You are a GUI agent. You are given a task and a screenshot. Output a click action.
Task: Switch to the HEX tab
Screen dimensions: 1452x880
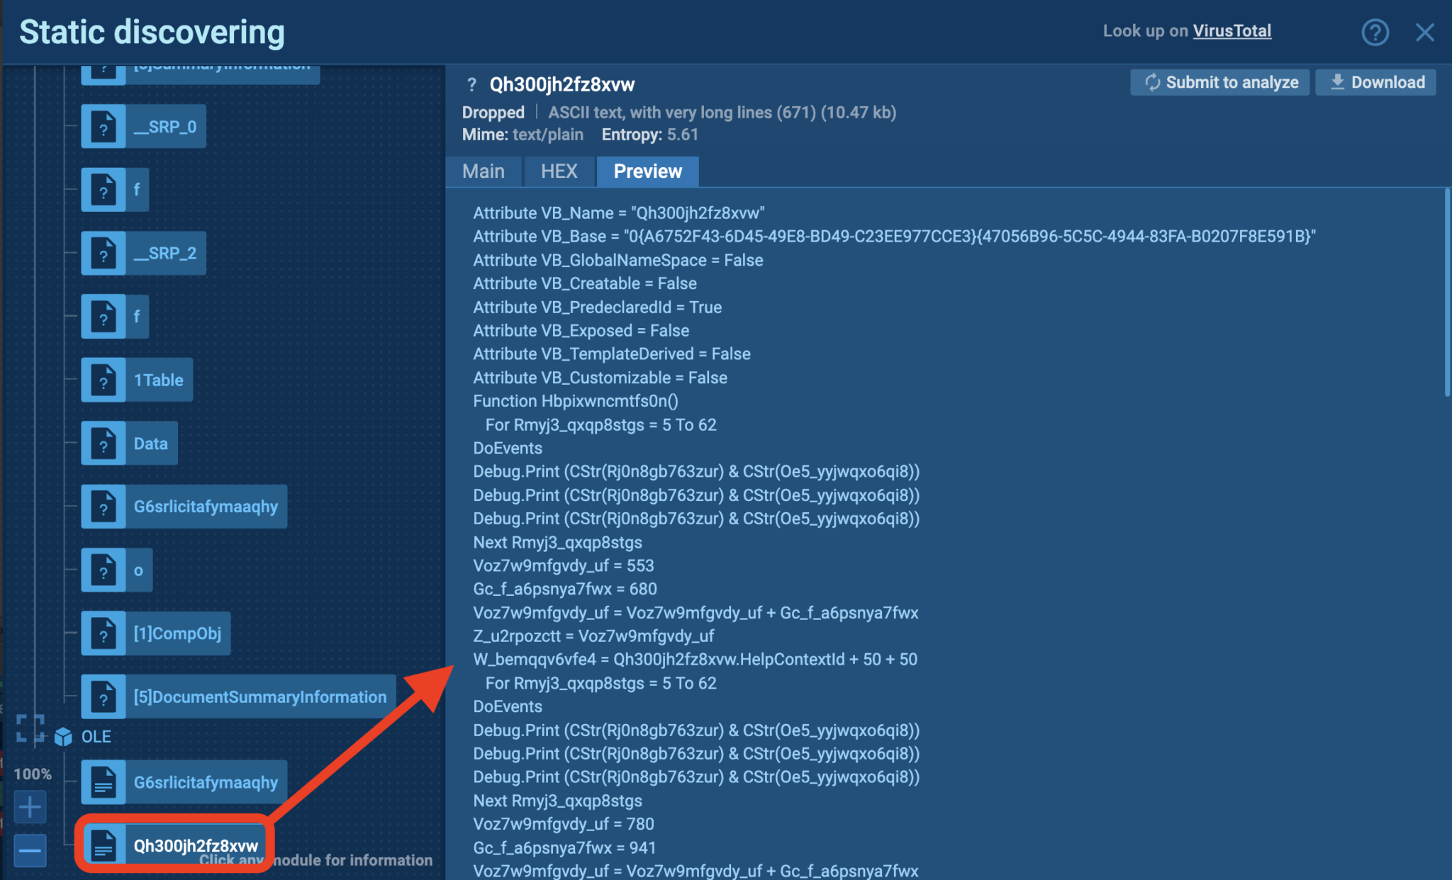point(559,171)
